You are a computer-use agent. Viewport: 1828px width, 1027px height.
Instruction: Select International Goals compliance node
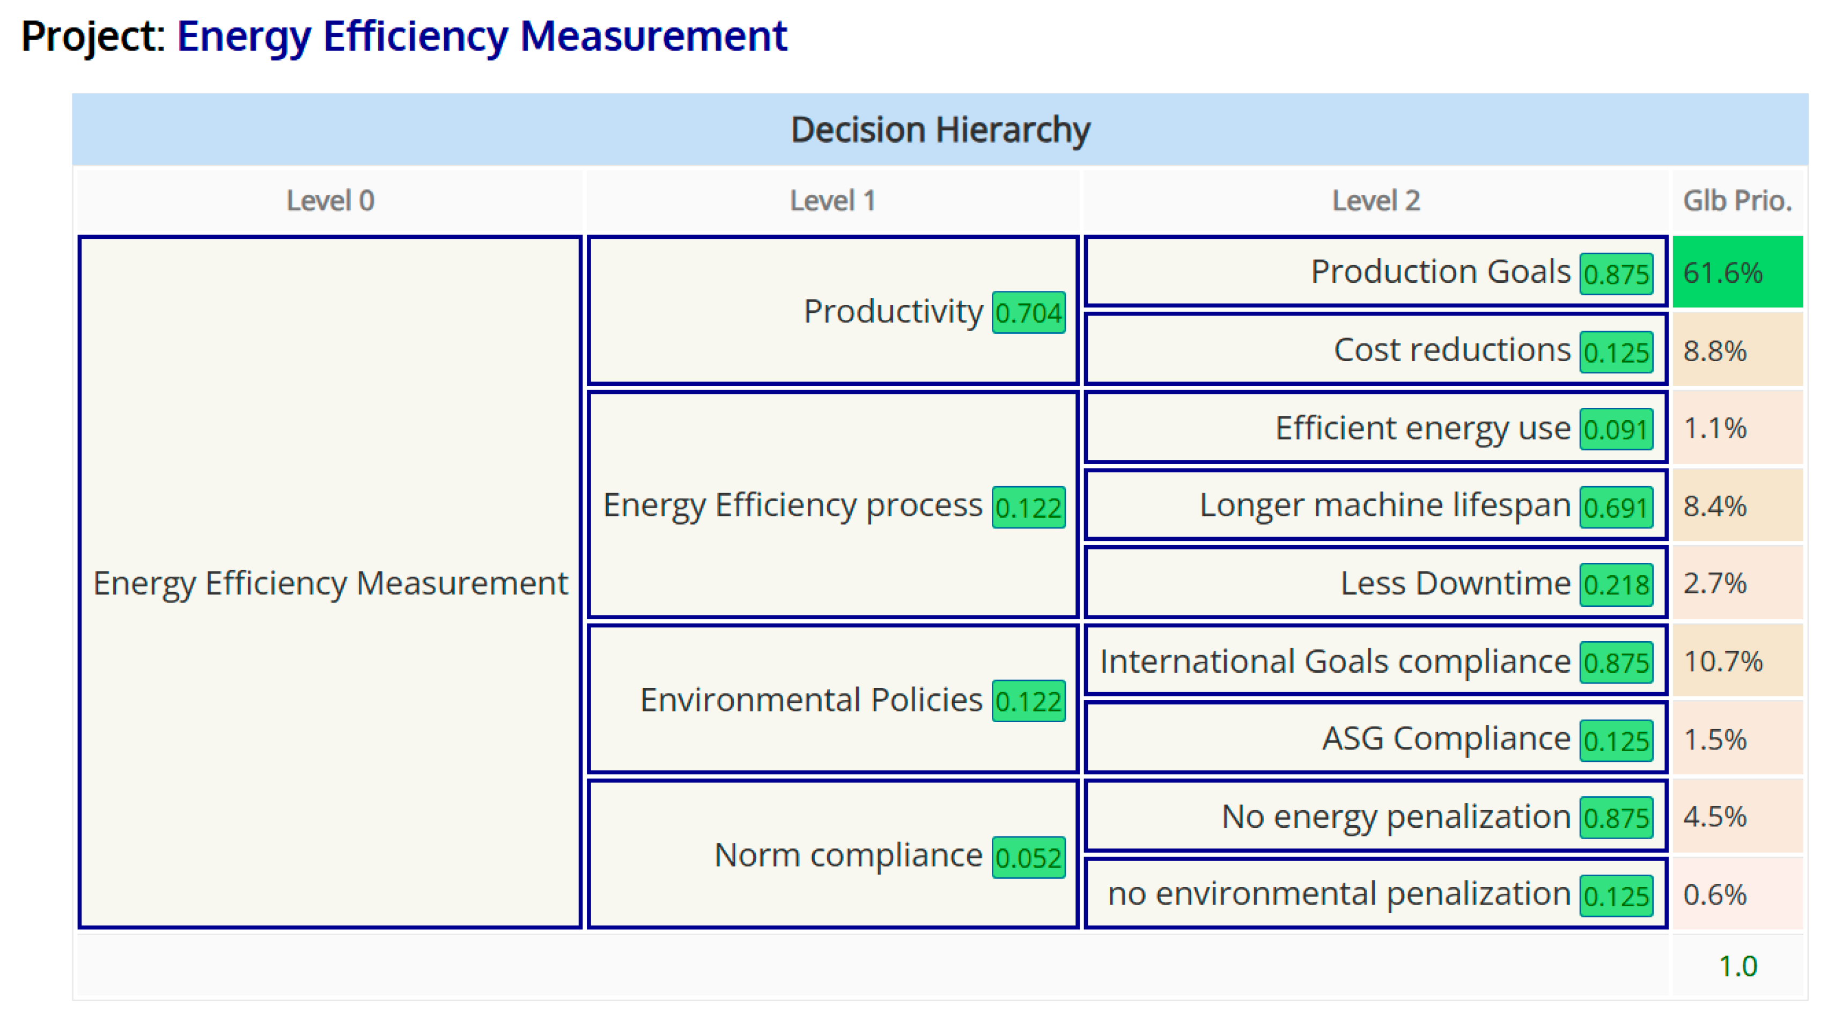point(1334,662)
